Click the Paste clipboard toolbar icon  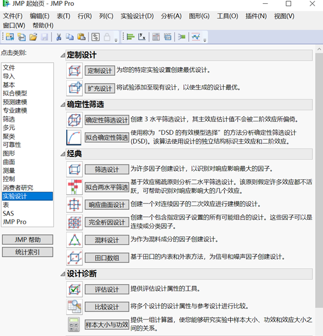click(x=82, y=37)
